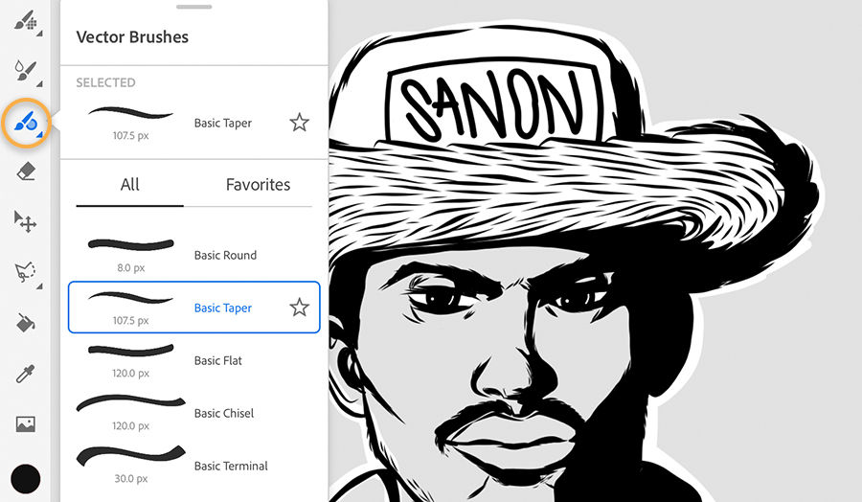
Task: Switch to the Favorites tab
Action: point(258,185)
